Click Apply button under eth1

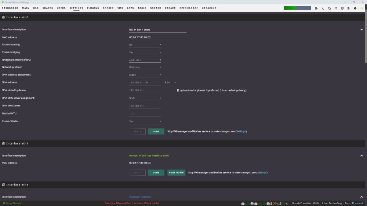(x=137, y=173)
